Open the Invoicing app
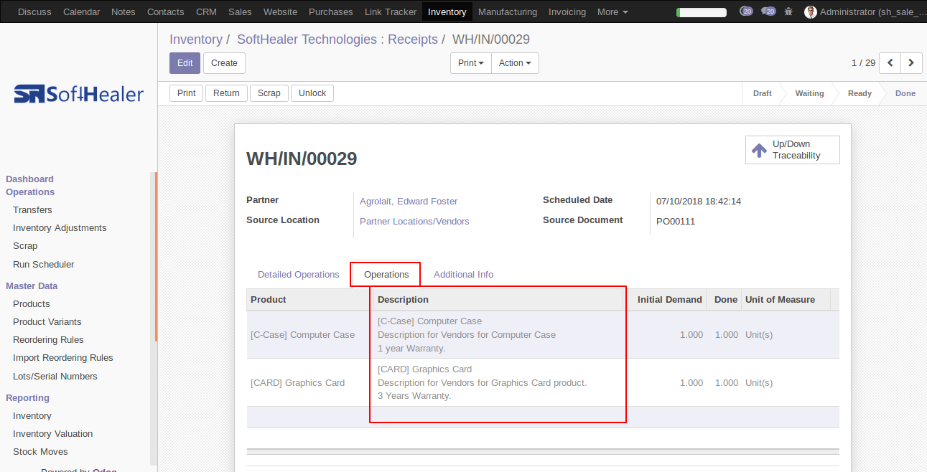 click(x=567, y=11)
